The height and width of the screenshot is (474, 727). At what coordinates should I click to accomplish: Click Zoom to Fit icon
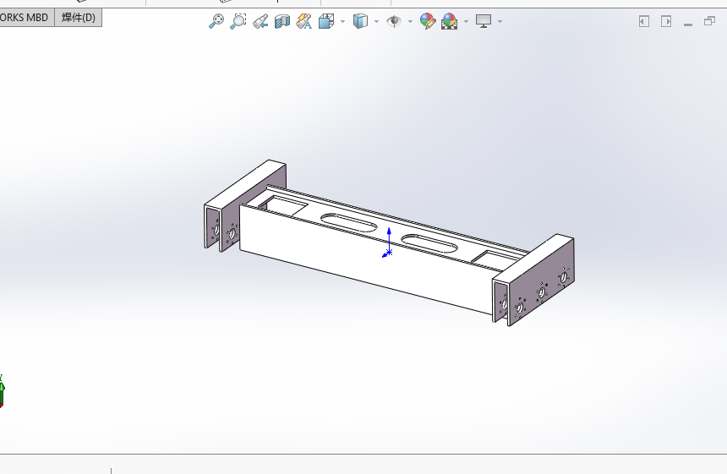[x=216, y=21]
